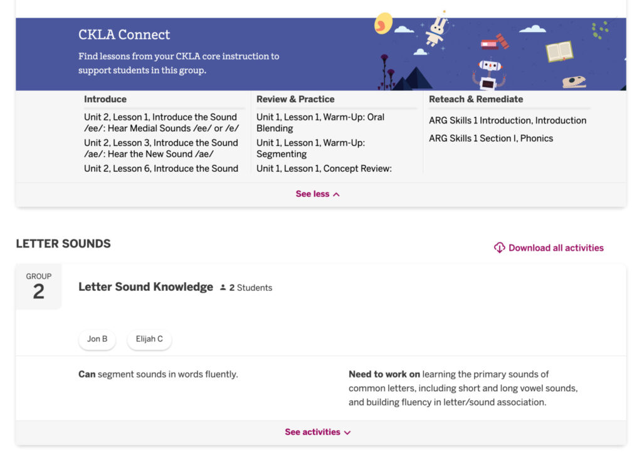Select the Introduce column header

[105, 99]
